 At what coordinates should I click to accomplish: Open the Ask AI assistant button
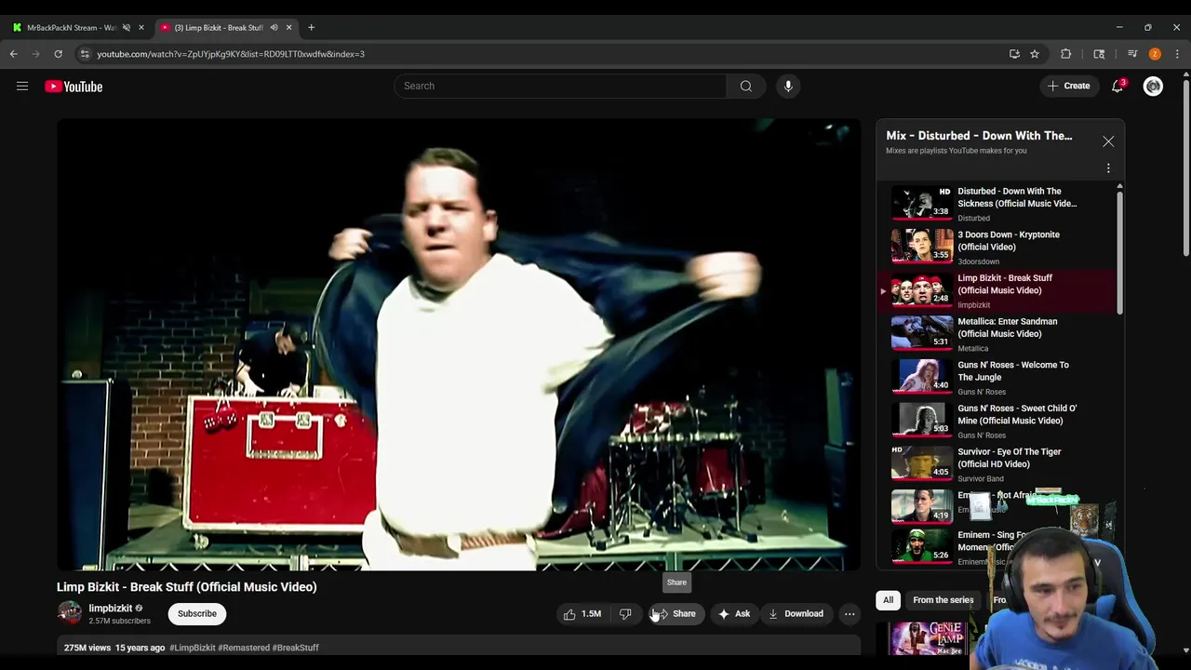(733, 614)
